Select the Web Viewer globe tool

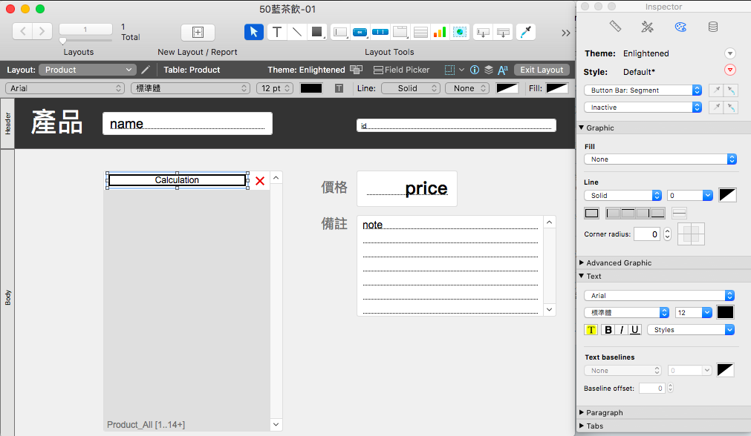[x=460, y=32]
